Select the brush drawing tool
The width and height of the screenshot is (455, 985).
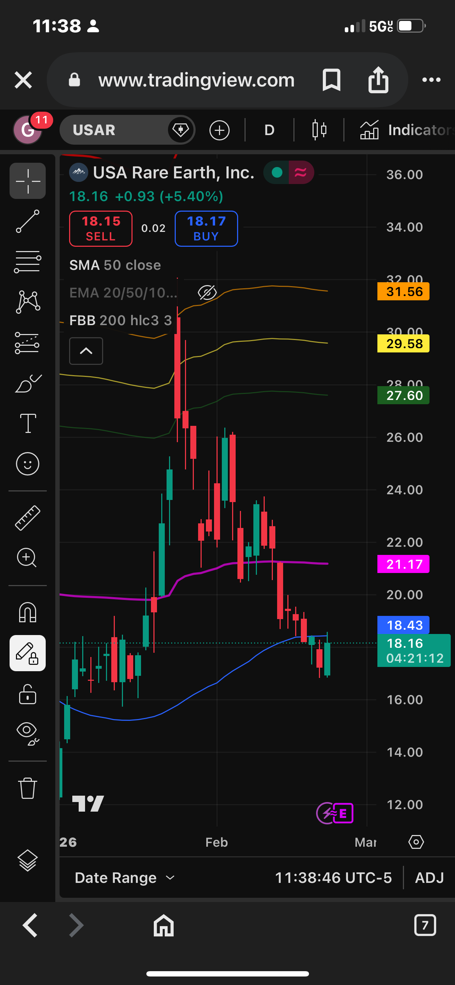pos(28,383)
